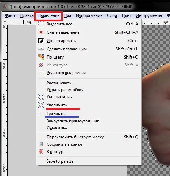This screenshot has width=170, height=176.
Task: Open the Файл menu
Action: click(x=10, y=15)
